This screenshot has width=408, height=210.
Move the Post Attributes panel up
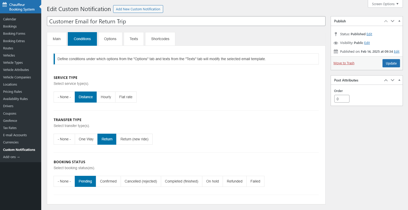tap(386, 80)
